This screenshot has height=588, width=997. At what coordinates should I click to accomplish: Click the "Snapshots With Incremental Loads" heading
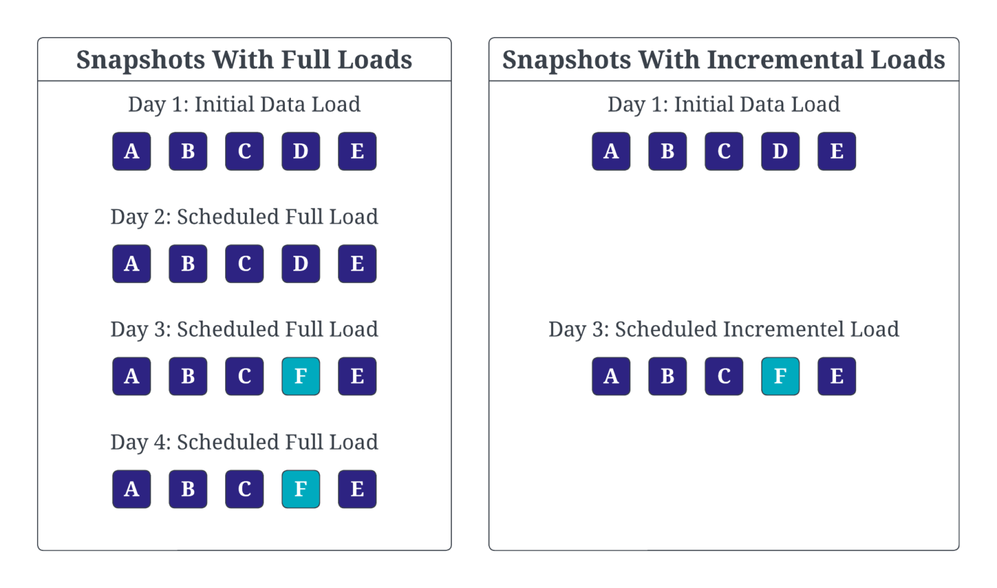(x=724, y=60)
